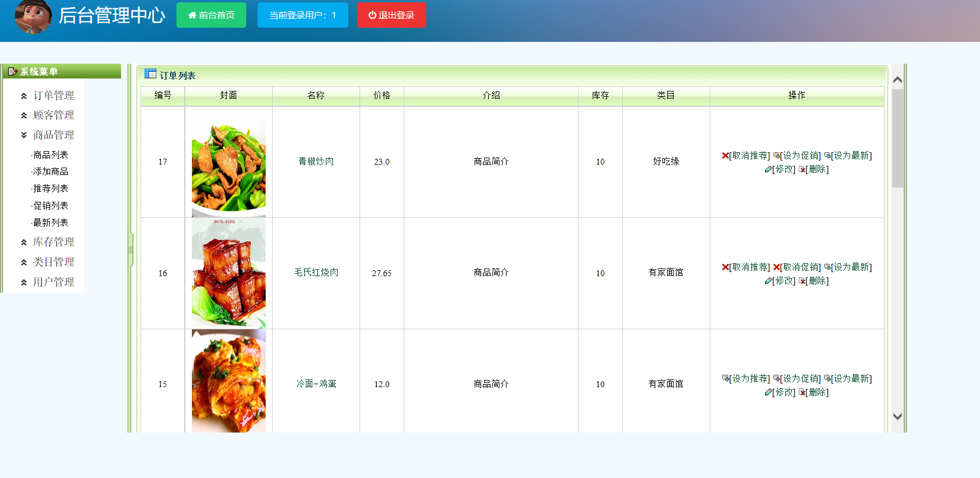This screenshot has height=478, width=980.
Task: Set item 17 as promotion via [设为促销]
Action: pos(801,156)
